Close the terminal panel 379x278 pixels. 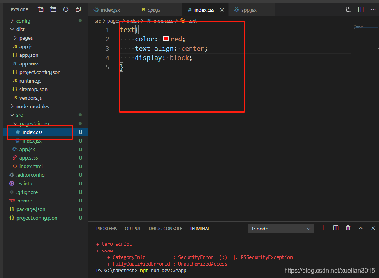click(373, 228)
